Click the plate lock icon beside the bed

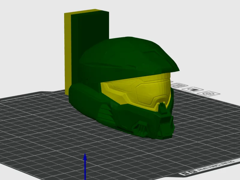(x=193, y=89)
